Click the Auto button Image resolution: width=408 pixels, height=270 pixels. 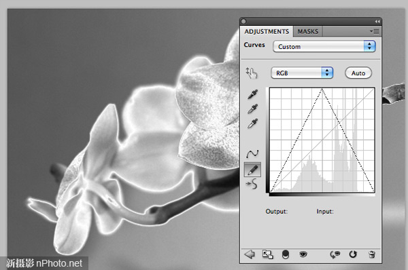click(358, 73)
